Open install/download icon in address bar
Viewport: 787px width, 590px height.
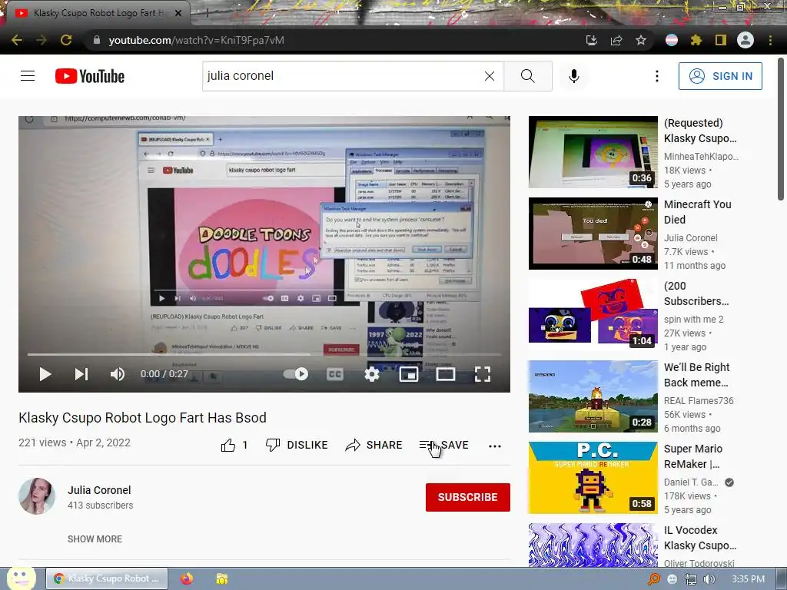[592, 40]
